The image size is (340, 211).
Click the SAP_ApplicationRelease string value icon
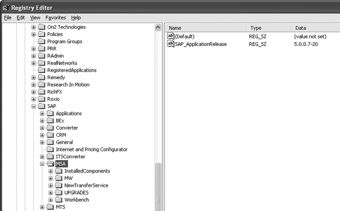(x=171, y=44)
